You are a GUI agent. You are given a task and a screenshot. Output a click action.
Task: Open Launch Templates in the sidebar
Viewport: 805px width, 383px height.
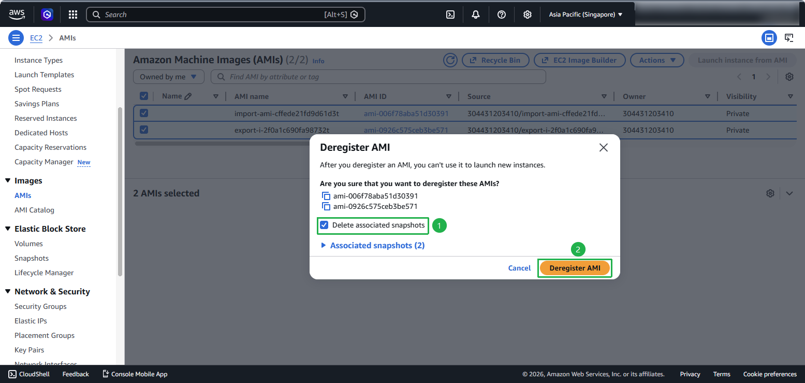click(x=44, y=75)
